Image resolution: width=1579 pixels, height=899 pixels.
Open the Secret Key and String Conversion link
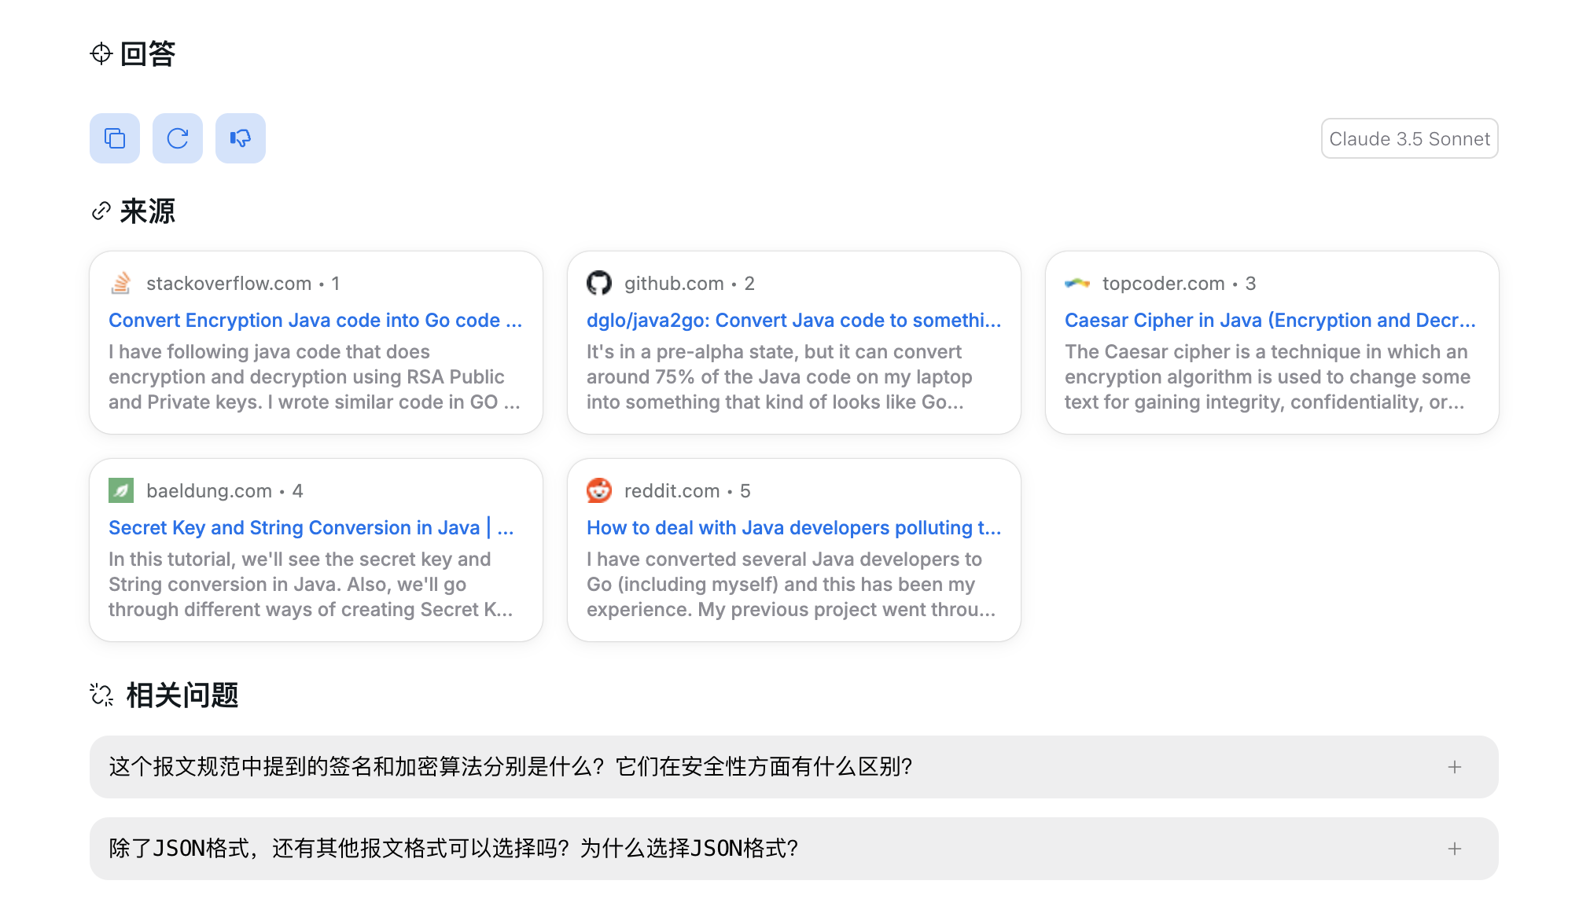click(x=311, y=528)
